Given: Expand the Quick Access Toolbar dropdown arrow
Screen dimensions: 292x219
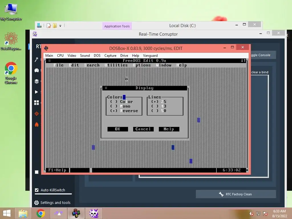Looking at the screenshot, I should click(x=60, y=26).
